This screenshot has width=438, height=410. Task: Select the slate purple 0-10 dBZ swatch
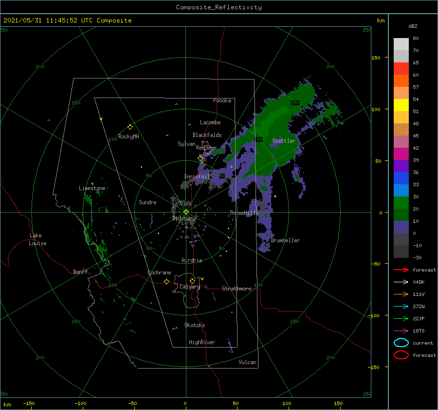coord(401,227)
